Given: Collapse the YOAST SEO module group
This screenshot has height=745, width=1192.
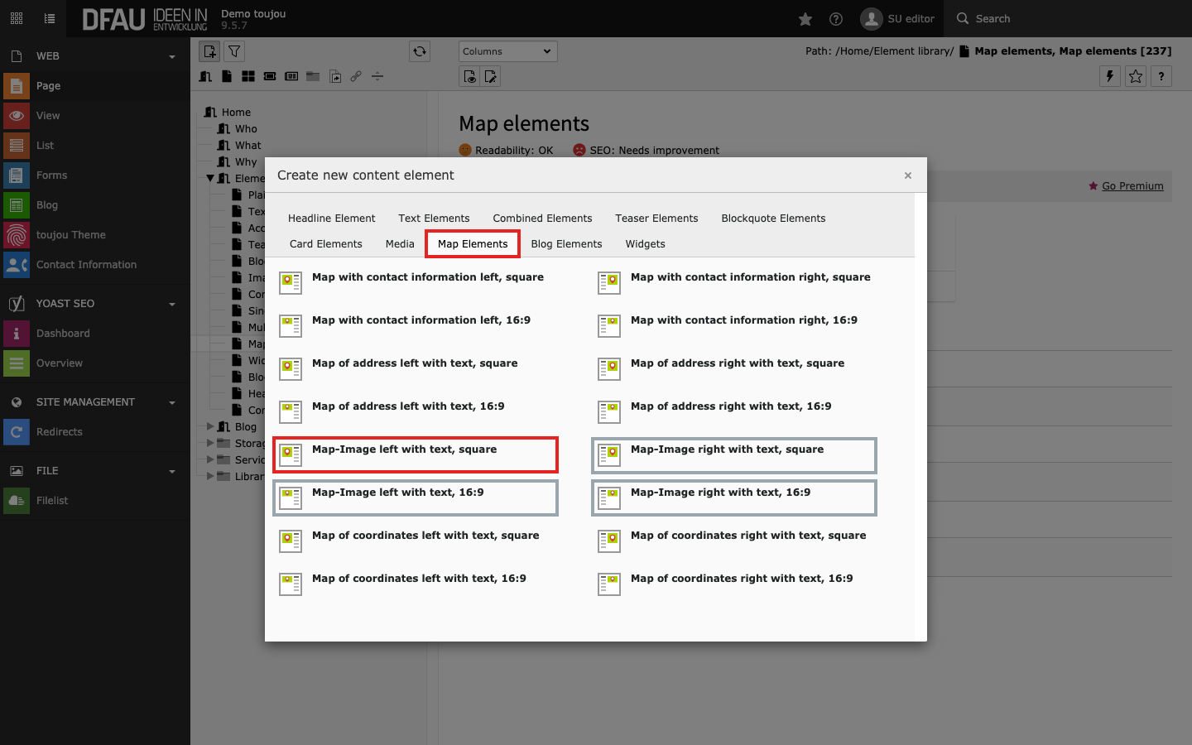Looking at the screenshot, I should point(172,304).
